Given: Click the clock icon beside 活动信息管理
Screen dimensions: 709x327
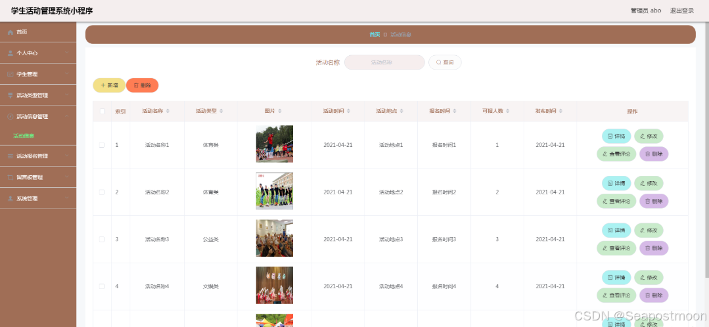Looking at the screenshot, I should tap(11, 116).
